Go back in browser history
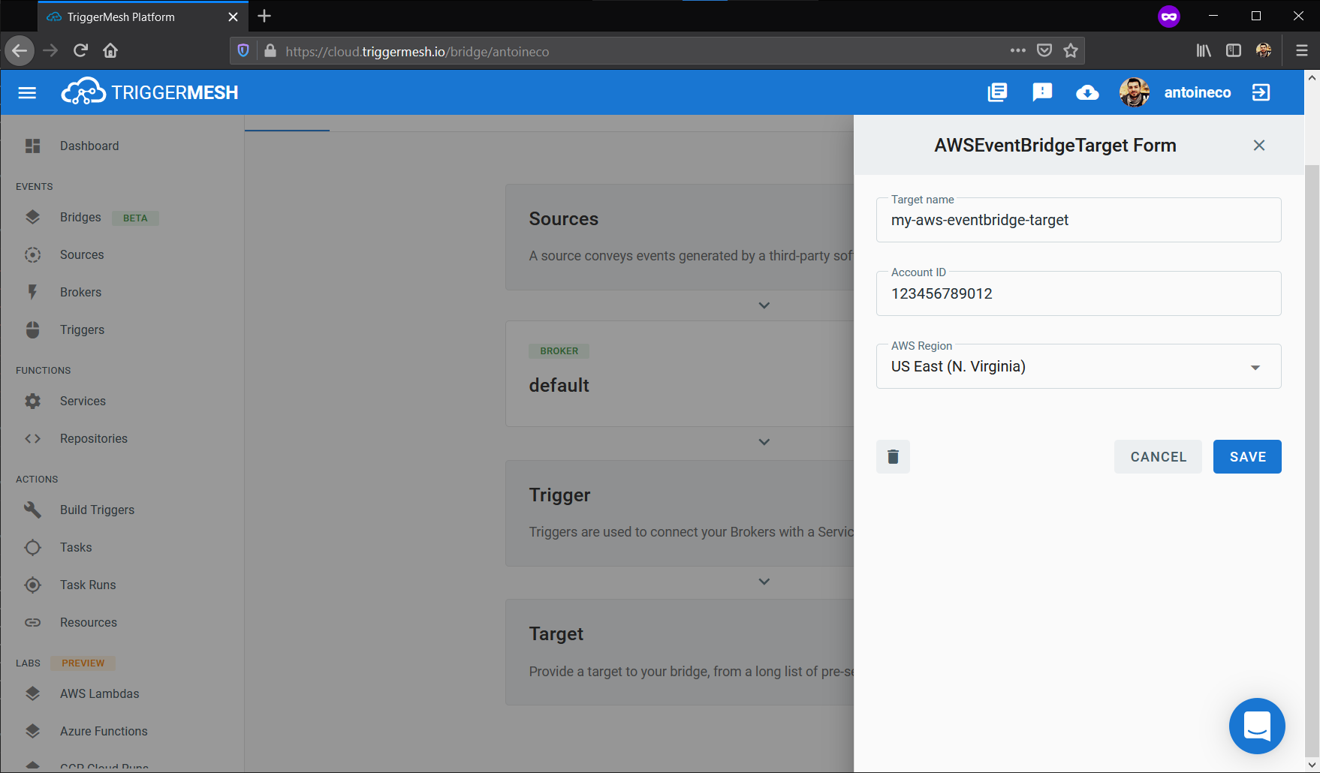Screen dimensions: 1320x773 click(x=20, y=50)
